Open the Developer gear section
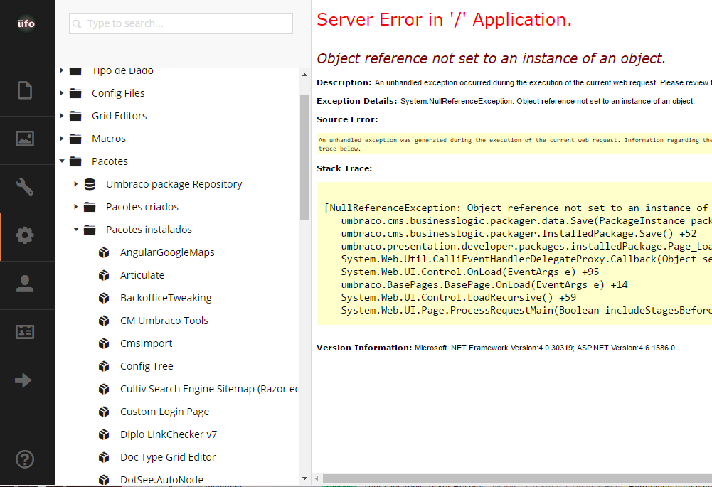Screen dimensions: 712x487 (25, 235)
